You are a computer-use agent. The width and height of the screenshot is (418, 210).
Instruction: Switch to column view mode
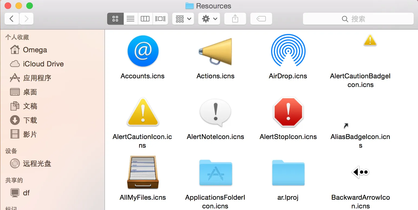click(x=145, y=19)
